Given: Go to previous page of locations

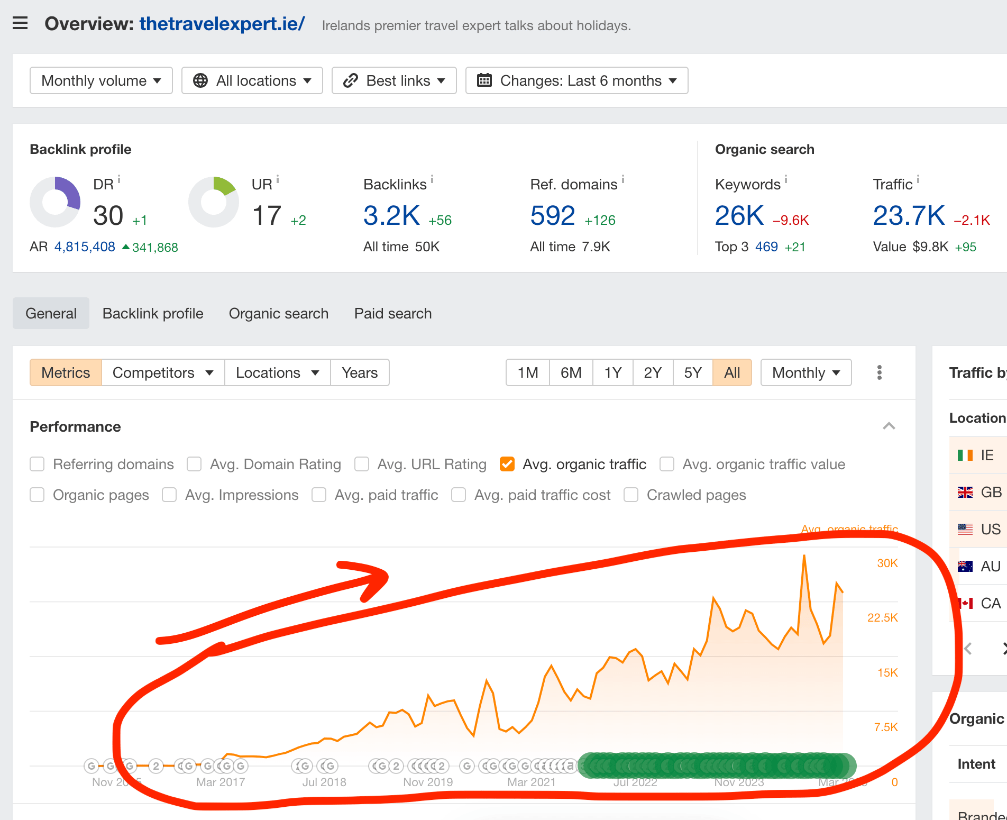Looking at the screenshot, I should tap(968, 649).
